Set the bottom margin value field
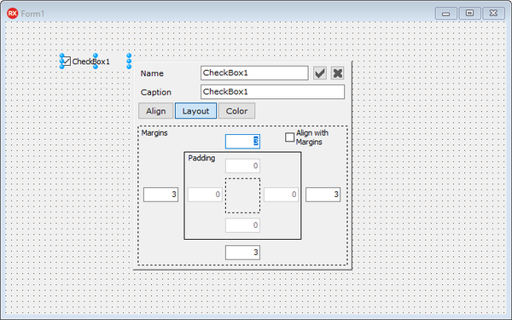Viewport: 512px width, 320px height. pyautogui.click(x=242, y=253)
